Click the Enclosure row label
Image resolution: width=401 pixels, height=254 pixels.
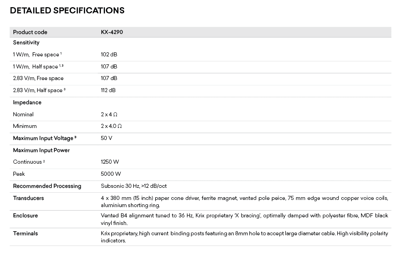tap(25, 216)
